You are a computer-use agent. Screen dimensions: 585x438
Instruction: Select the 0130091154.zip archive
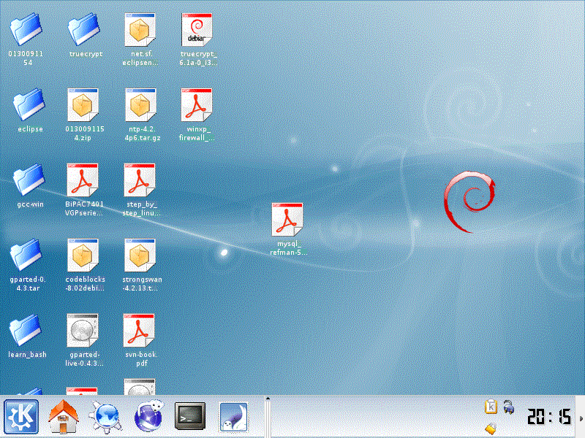coord(83,105)
